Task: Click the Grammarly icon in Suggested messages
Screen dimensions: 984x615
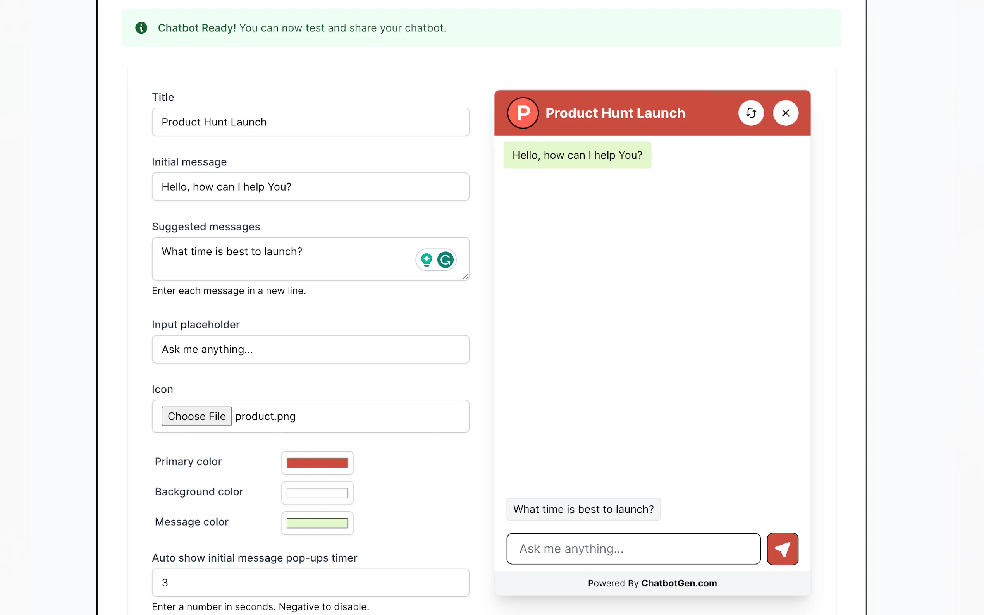Action: [x=446, y=259]
